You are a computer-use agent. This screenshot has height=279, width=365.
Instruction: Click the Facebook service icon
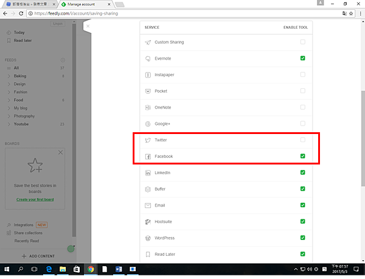point(148,157)
